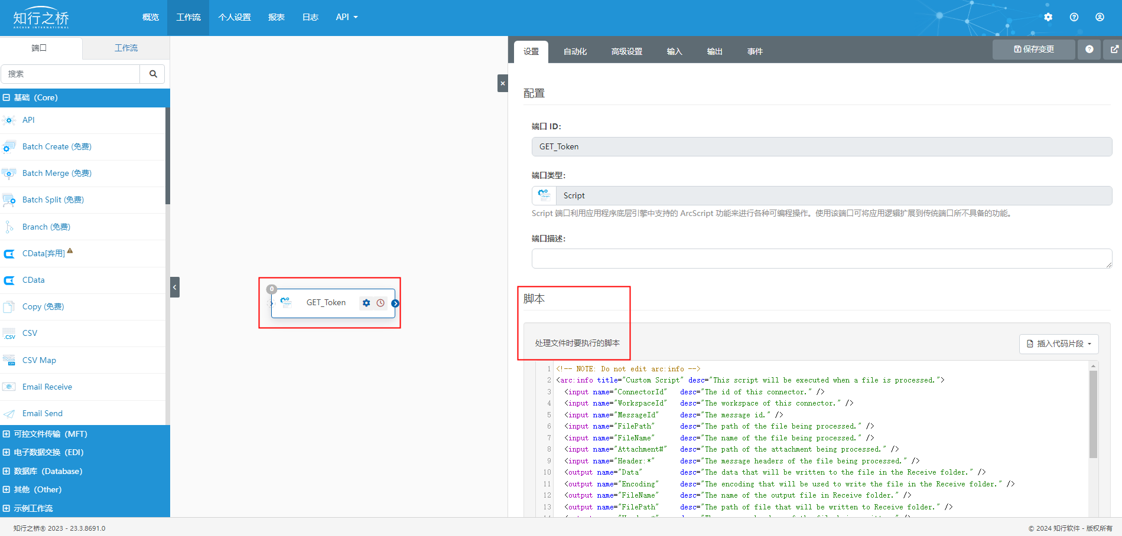Click into the 端口描述 text field
This screenshot has height=536, width=1122.
[x=821, y=259]
